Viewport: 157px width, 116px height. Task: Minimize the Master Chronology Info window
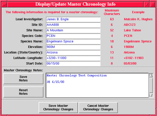pyautogui.click(x=147, y=5)
